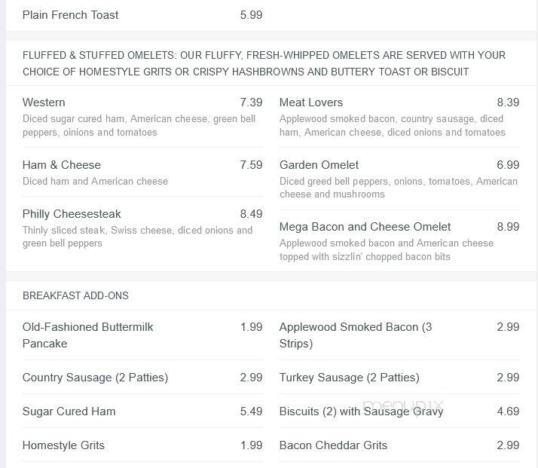Click the Breakfast Add-Ons section header
Screen dimensions: 538x468
(x=75, y=295)
